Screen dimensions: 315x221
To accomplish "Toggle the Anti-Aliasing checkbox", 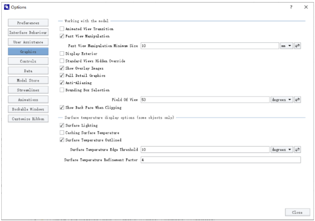I will coord(62,83).
